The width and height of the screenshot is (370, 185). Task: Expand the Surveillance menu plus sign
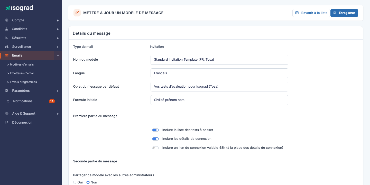58,47
